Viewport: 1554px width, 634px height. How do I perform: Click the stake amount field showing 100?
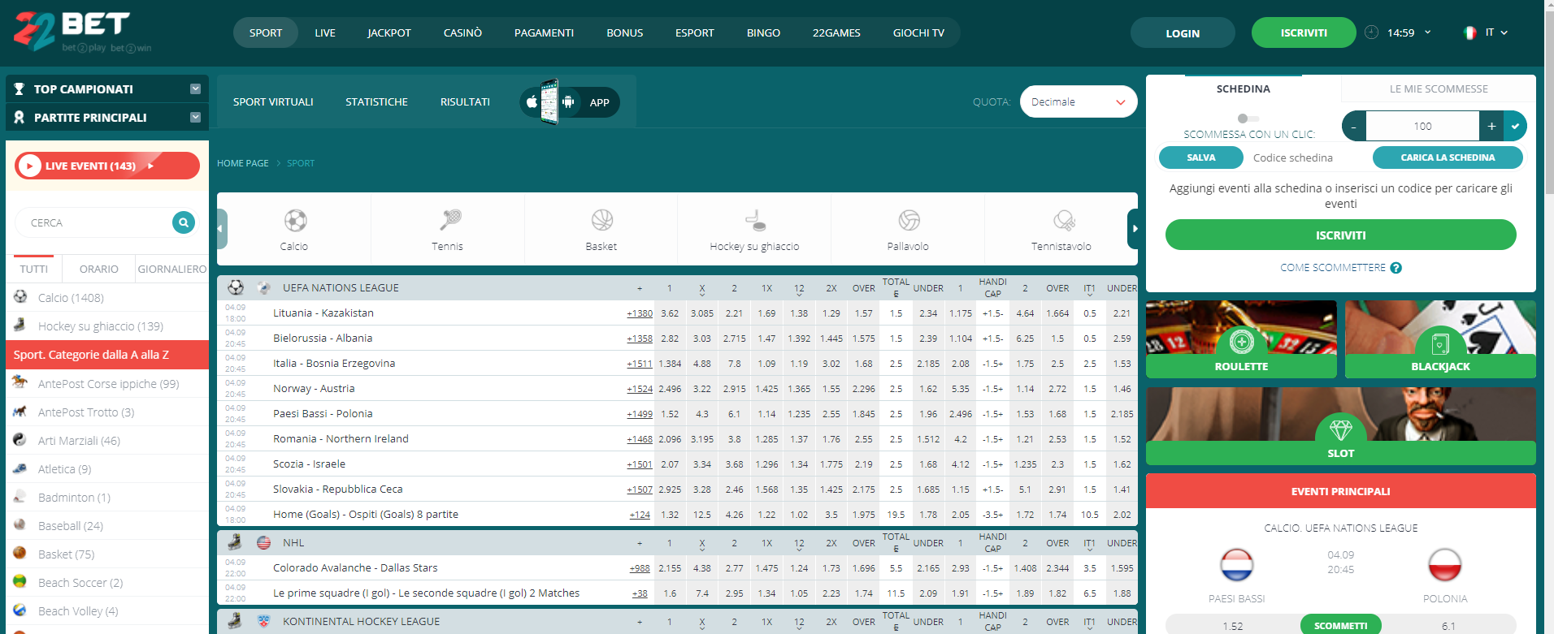point(1422,126)
